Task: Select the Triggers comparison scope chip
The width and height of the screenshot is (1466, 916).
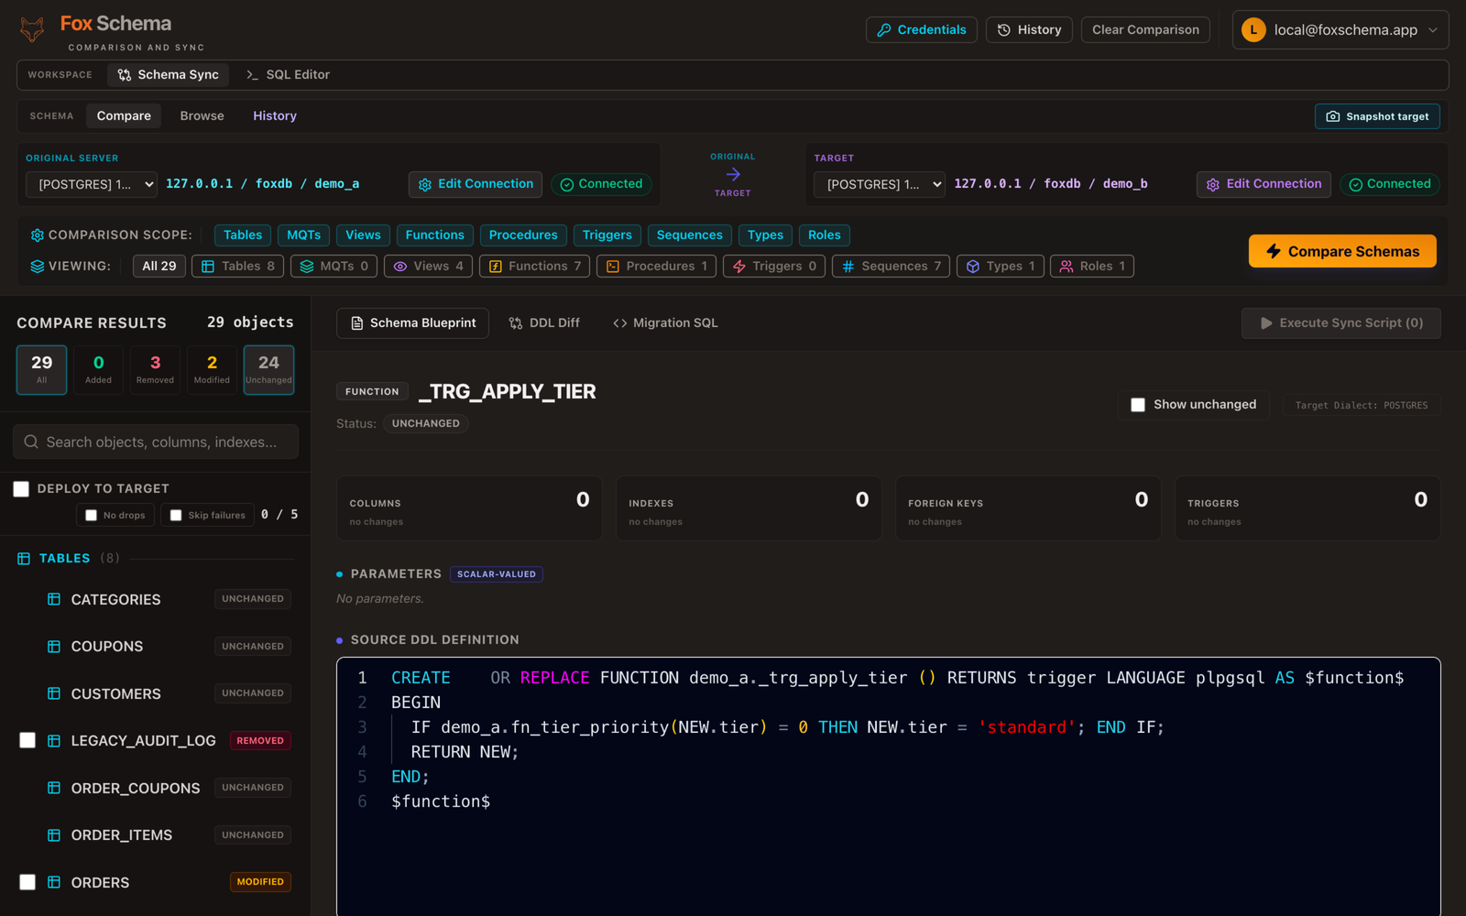Action: 607,235
